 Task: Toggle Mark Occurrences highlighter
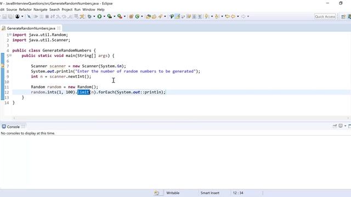tap(178, 16)
